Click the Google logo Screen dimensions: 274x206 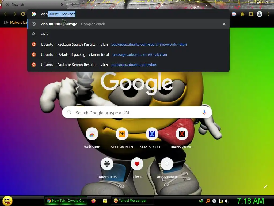coord(137,84)
